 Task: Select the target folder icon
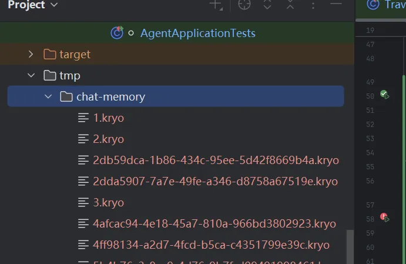click(50, 55)
